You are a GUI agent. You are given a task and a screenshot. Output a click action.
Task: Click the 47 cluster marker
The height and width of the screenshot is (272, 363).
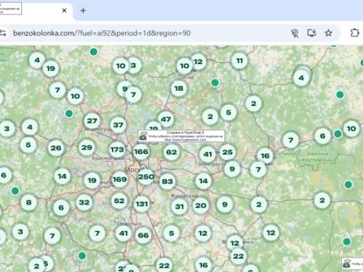click(166, 119)
